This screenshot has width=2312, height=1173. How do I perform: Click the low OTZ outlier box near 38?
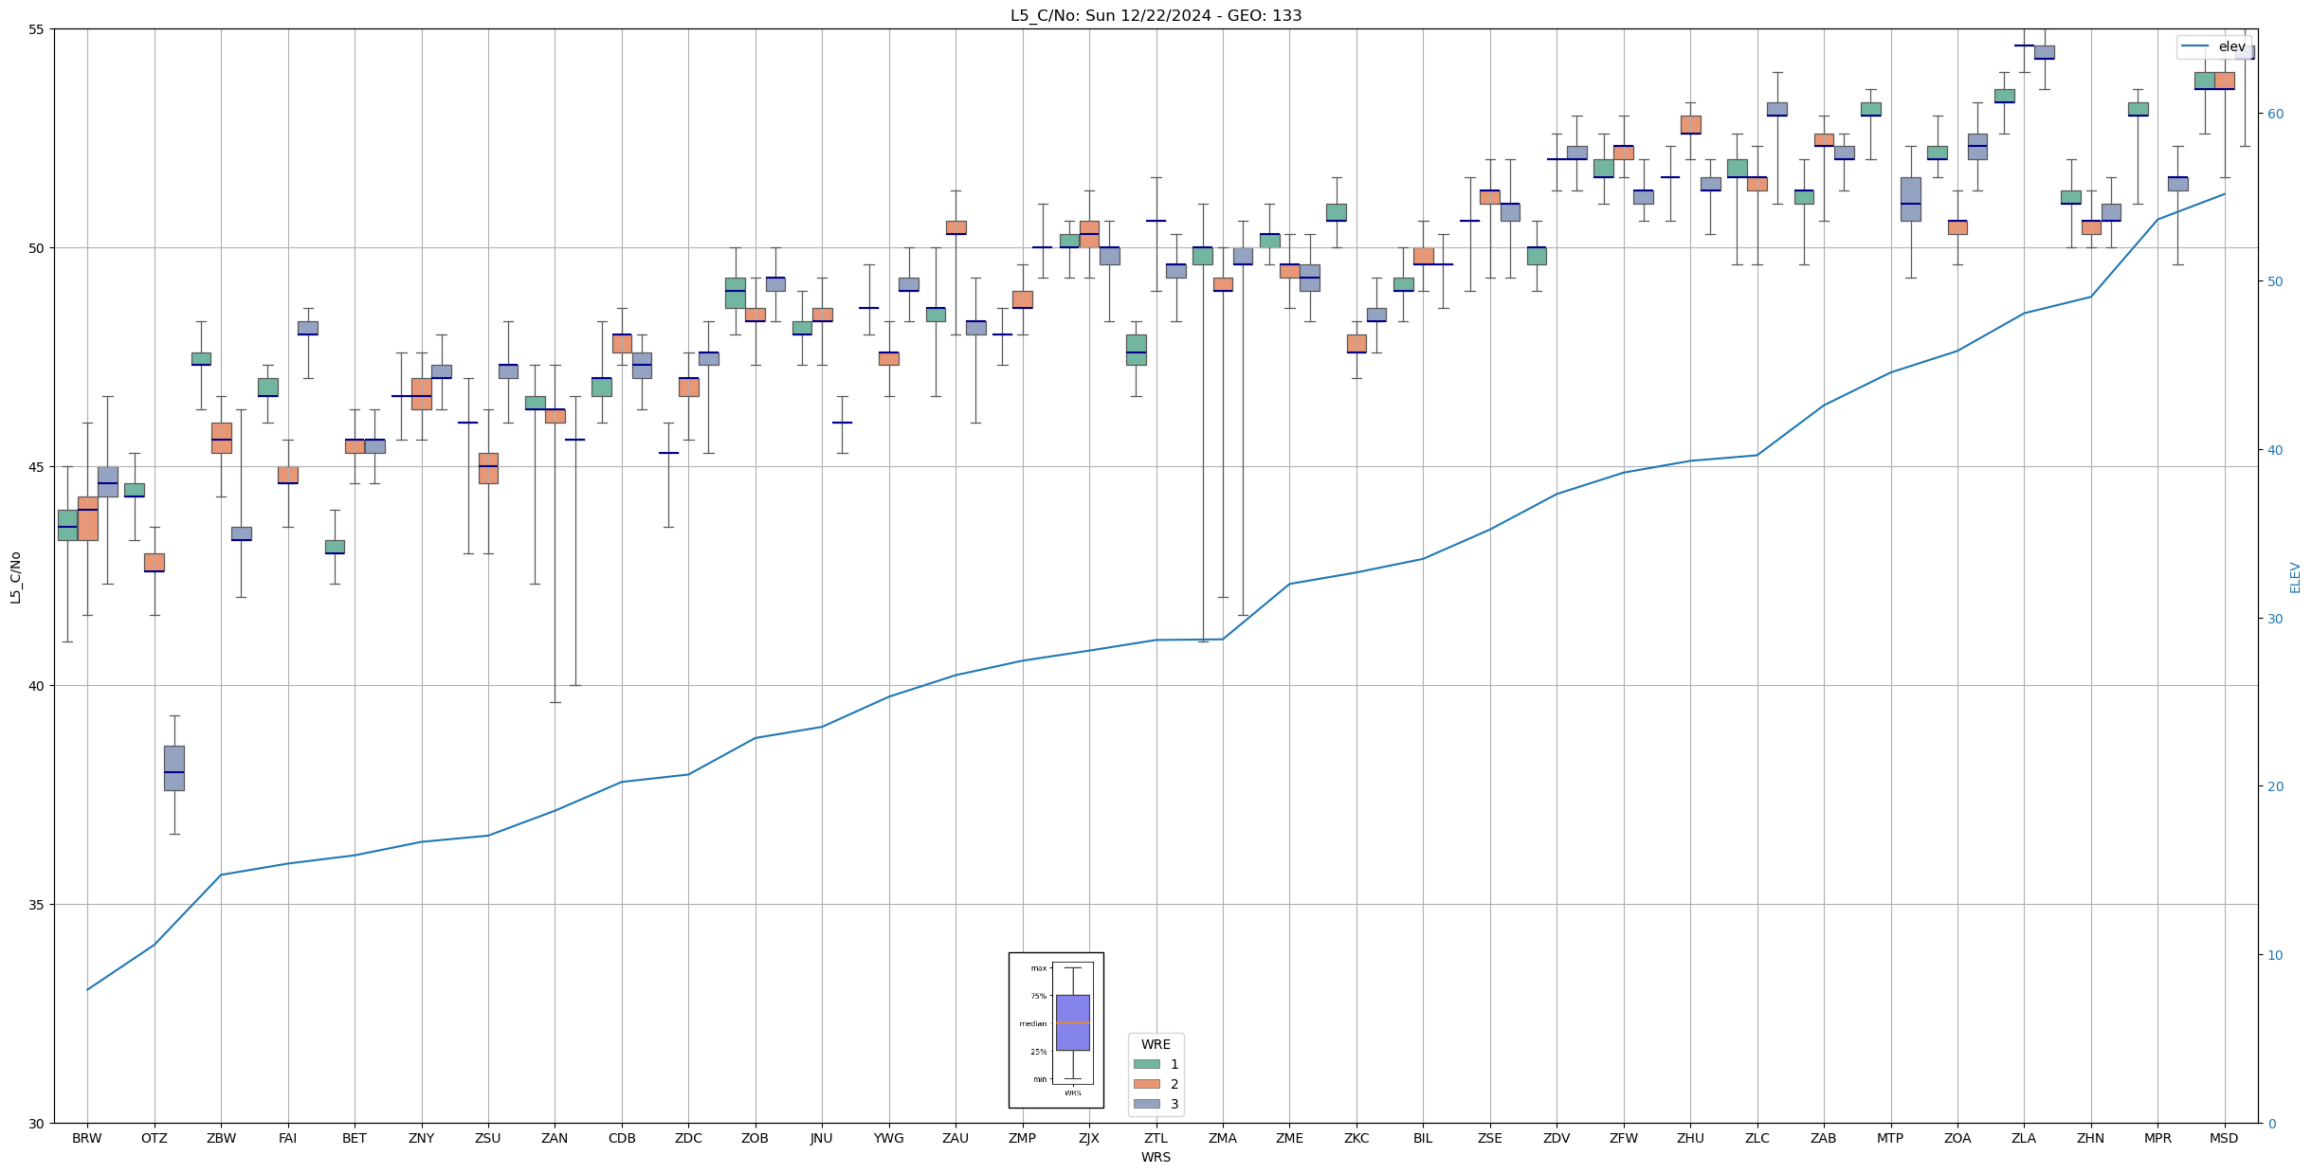click(173, 767)
